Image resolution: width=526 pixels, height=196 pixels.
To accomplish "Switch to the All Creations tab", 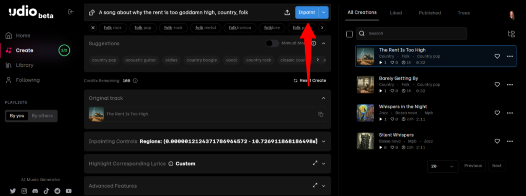I will pyautogui.click(x=362, y=13).
